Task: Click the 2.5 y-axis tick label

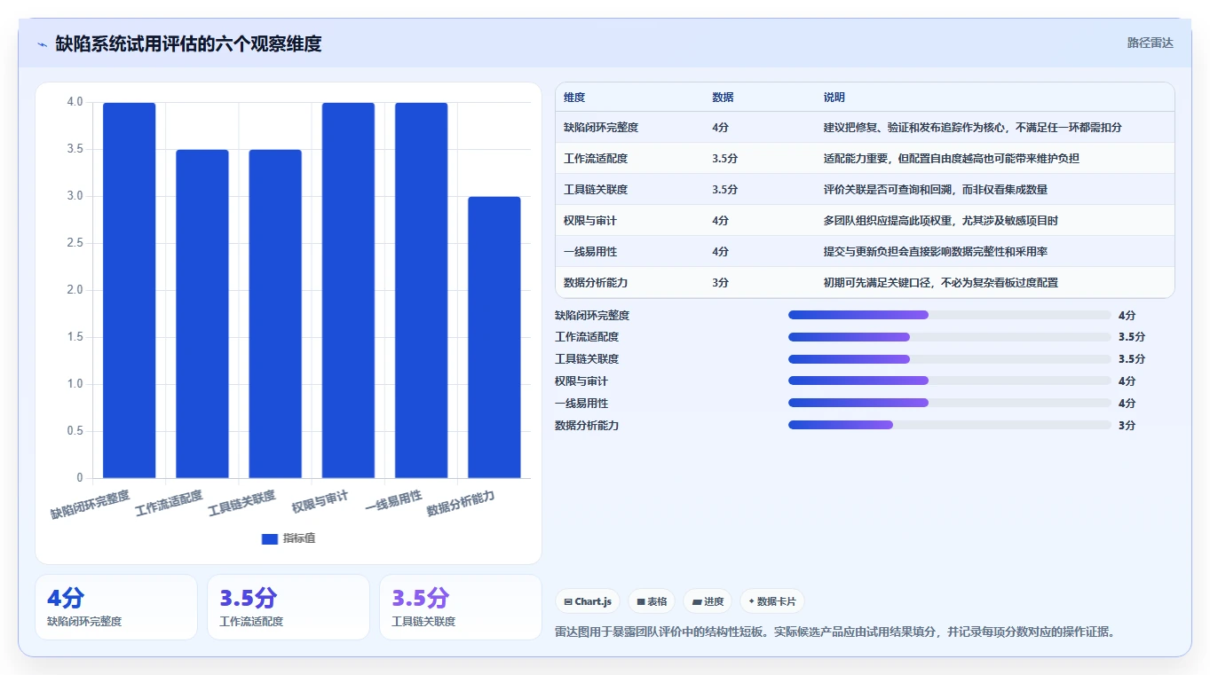Action: coord(75,243)
